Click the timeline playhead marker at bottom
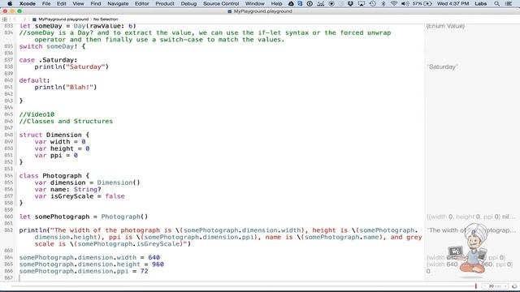Viewport: 520px width, 292px height. click(x=475, y=286)
